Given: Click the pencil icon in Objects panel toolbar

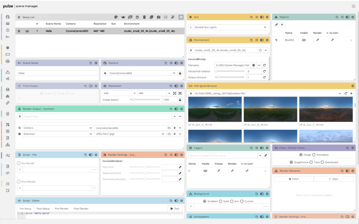Looking at the screenshot, I should 276,24.
